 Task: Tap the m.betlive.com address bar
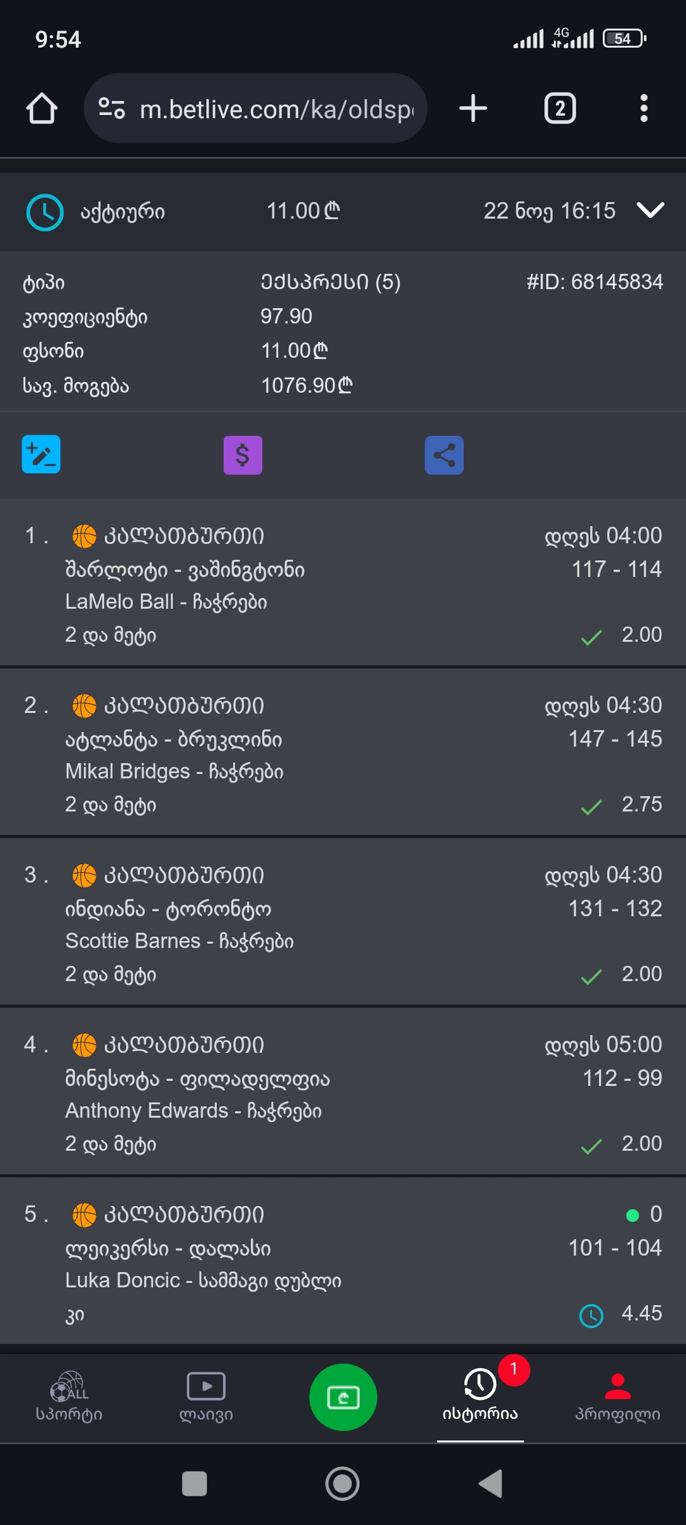pos(276,109)
